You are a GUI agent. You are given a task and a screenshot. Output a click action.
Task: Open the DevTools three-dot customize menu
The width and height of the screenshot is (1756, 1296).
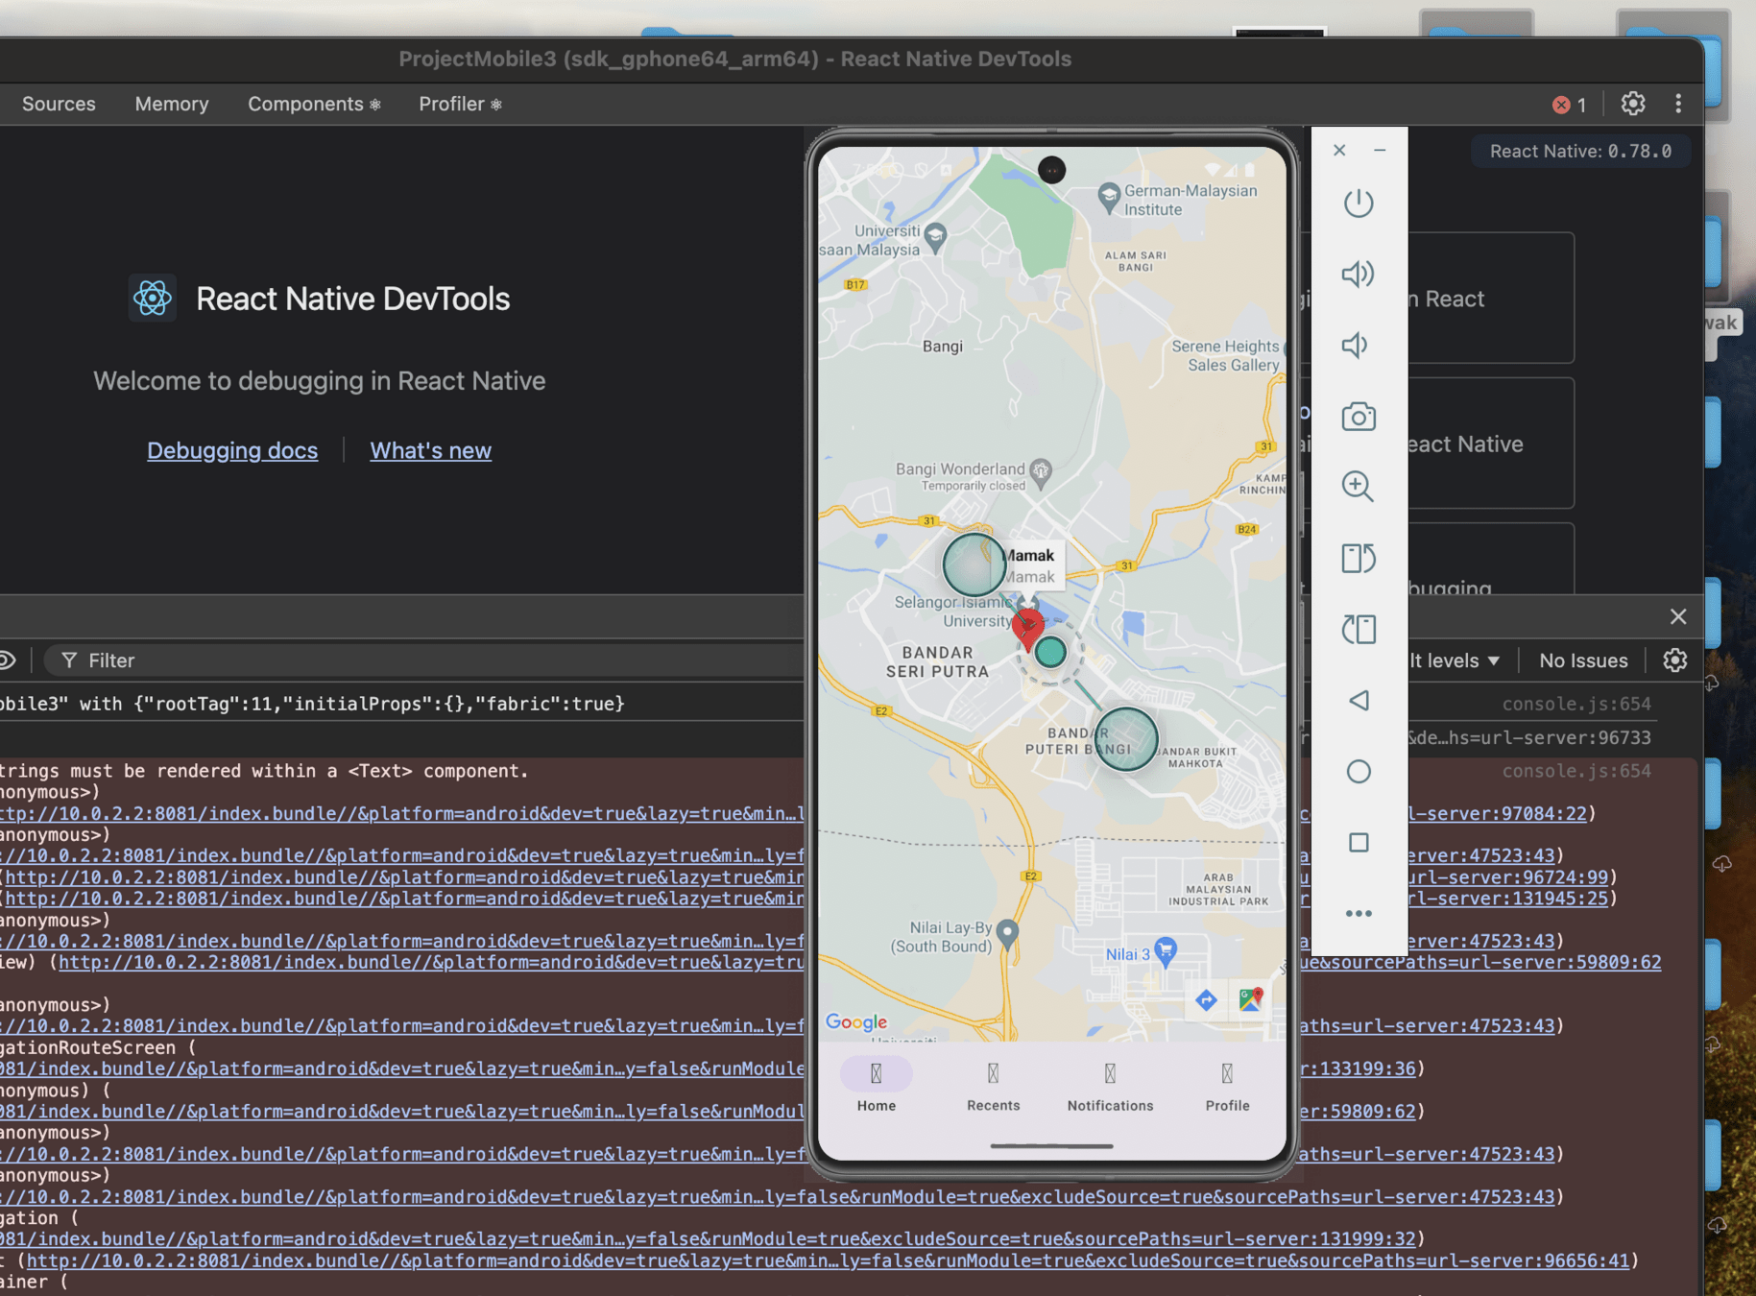[1678, 104]
